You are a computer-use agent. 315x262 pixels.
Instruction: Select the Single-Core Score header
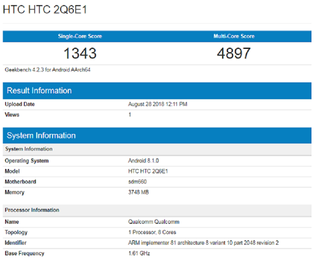80,36
